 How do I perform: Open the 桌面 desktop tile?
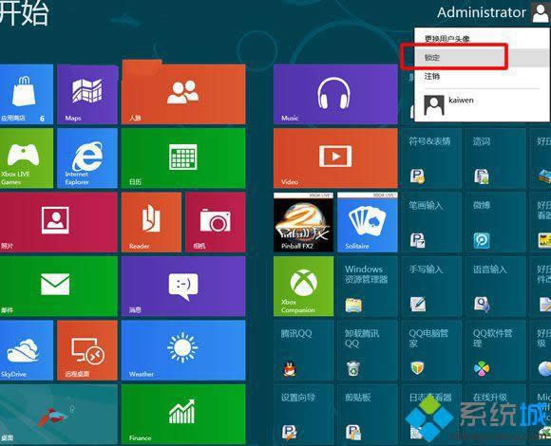point(58,414)
